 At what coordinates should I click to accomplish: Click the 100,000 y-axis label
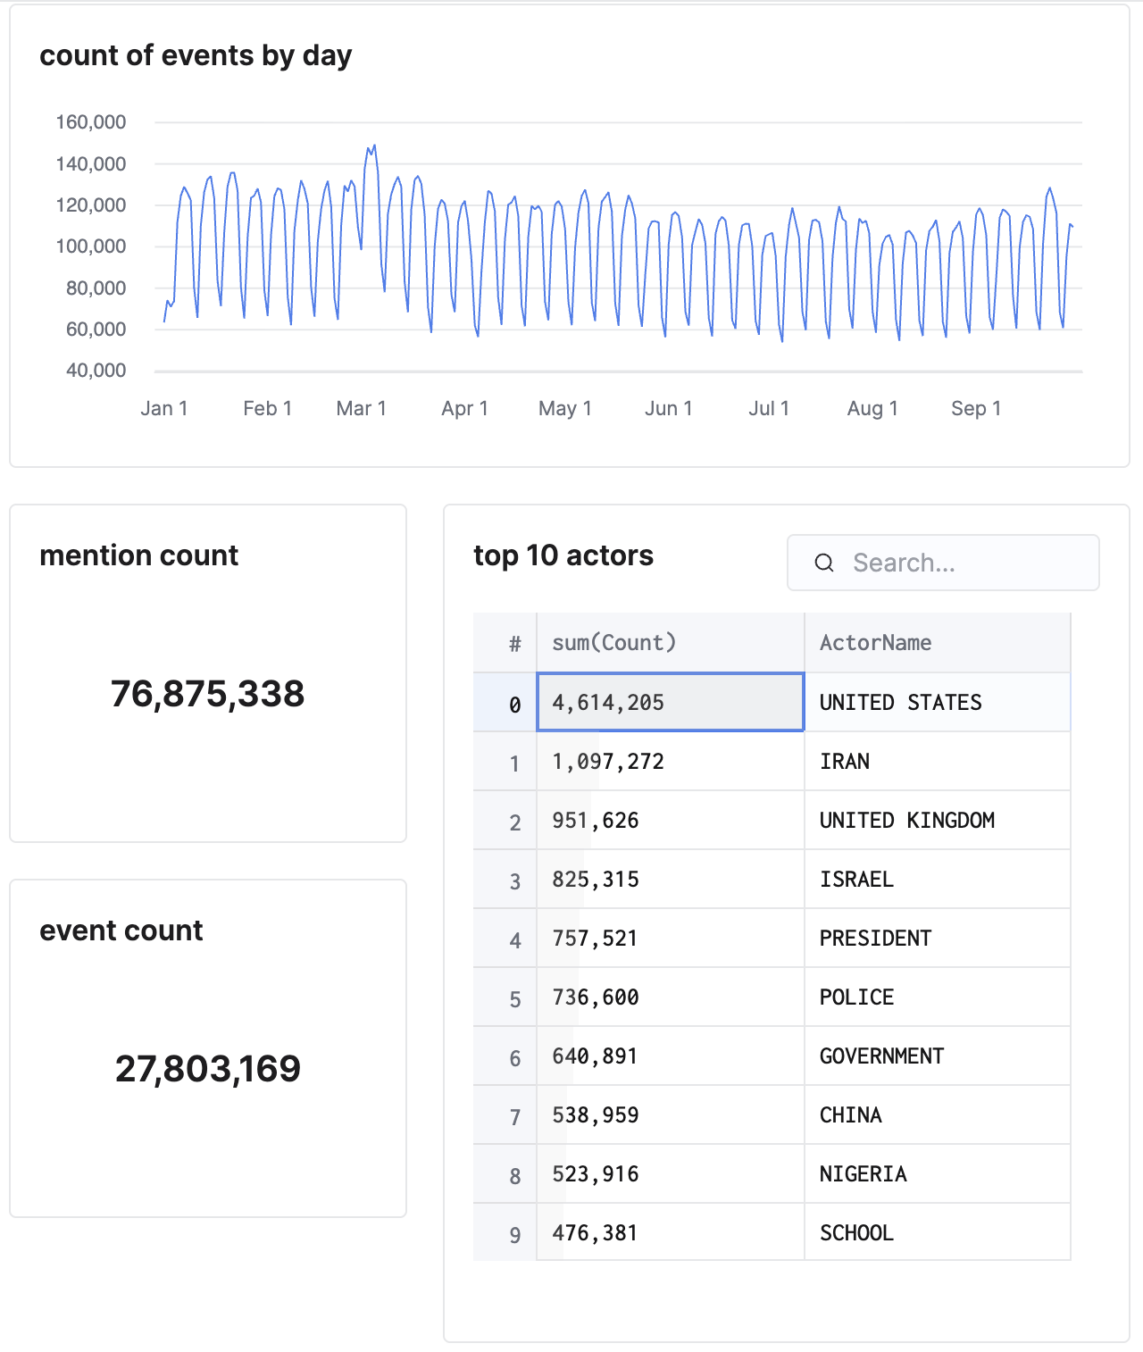[91, 246]
